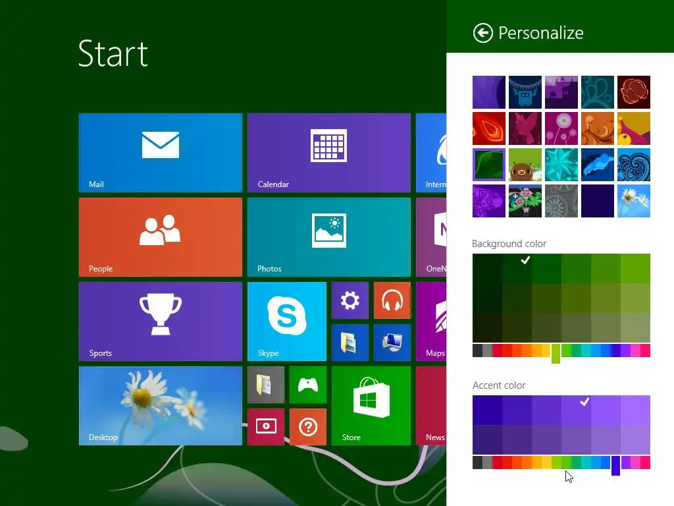Screen dimensions: 674x506
Task: Open the Store tile
Action: pyautogui.click(x=371, y=406)
